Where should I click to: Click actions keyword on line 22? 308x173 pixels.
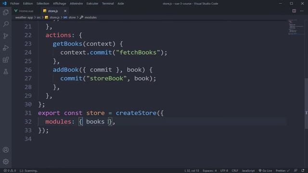click(x=58, y=35)
